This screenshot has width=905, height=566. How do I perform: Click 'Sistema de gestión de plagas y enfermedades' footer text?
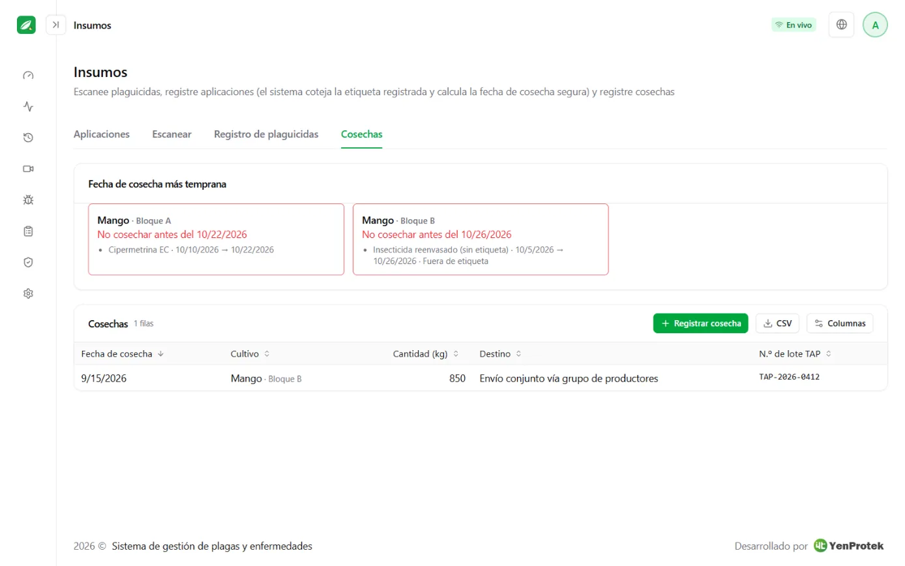[212, 546]
